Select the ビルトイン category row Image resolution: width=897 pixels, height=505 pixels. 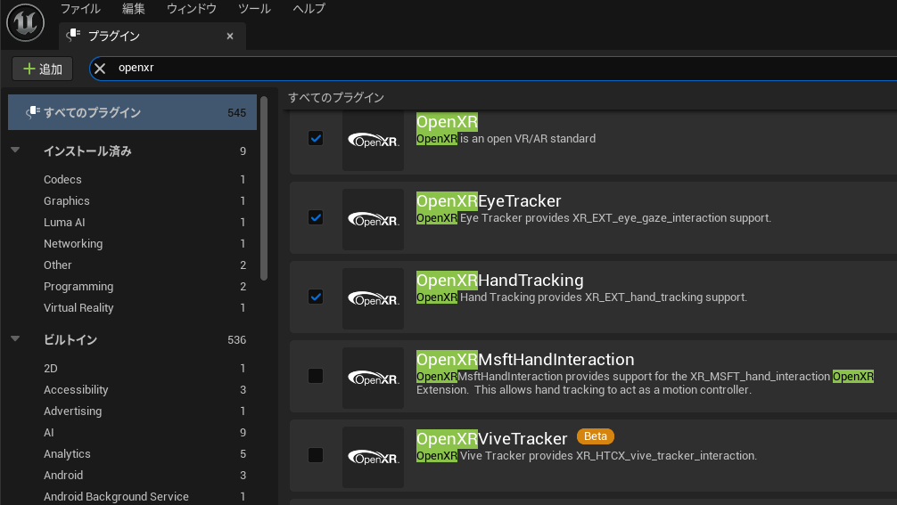point(132,340)
